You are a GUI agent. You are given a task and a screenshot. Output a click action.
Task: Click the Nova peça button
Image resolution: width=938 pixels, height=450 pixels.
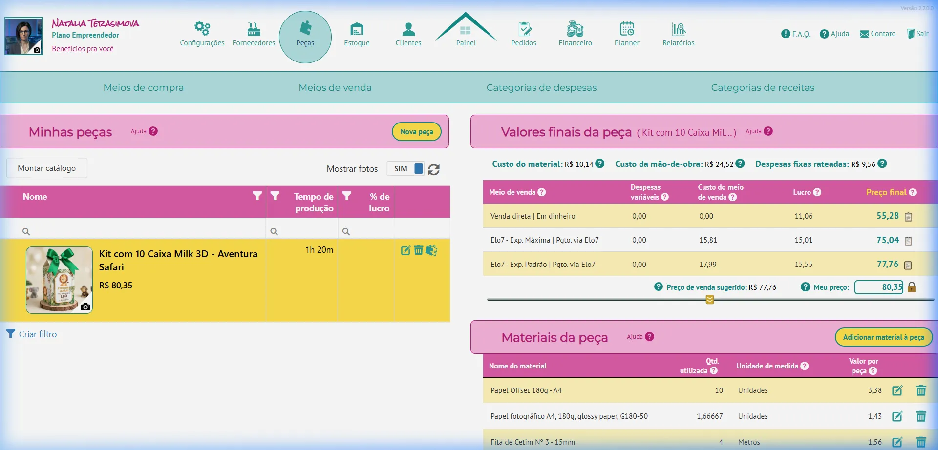(416, 132)
